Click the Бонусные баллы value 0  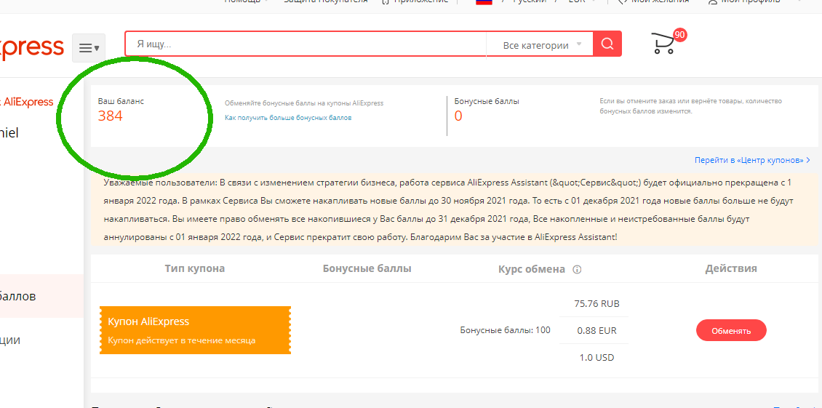[458, 116]
